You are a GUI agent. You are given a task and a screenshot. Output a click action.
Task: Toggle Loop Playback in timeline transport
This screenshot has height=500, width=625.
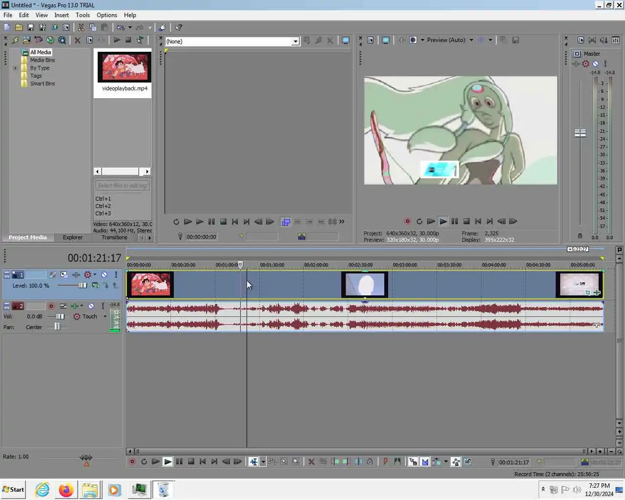click(x=144, y=461)
